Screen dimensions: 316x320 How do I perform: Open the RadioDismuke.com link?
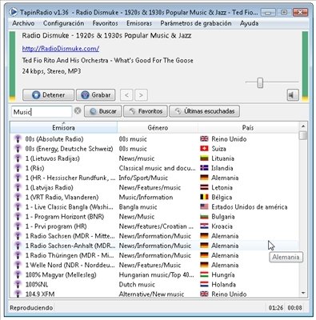click(x=61, y=49)
